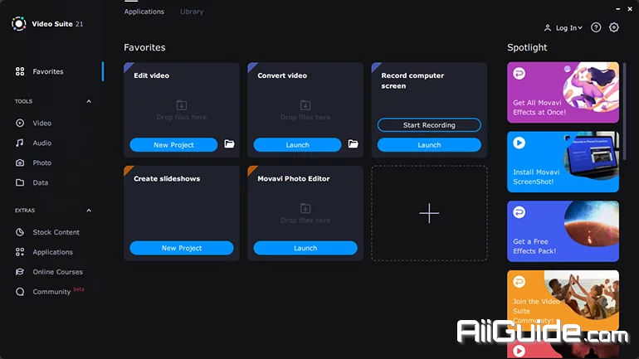This screenshot has width=639, height=359.
Task: Click play icon on bottom red Spotlight card
Action: coord(519,351)
